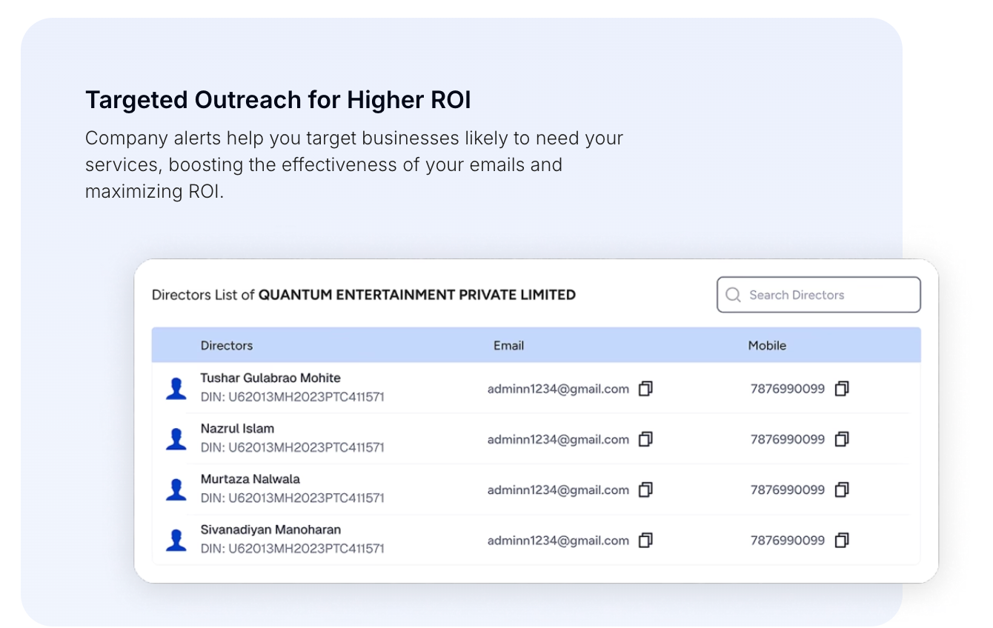Copy Sivanadiyan Manoharan's email address

click(x=645, y=541)
